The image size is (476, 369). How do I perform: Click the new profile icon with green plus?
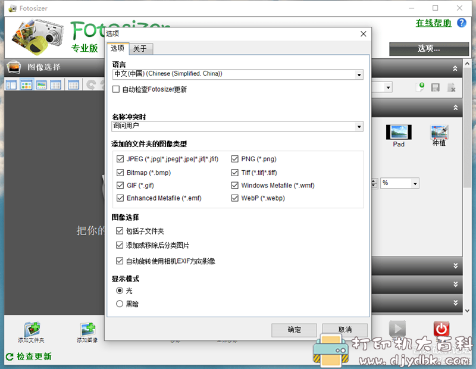(x=420, y=87)
